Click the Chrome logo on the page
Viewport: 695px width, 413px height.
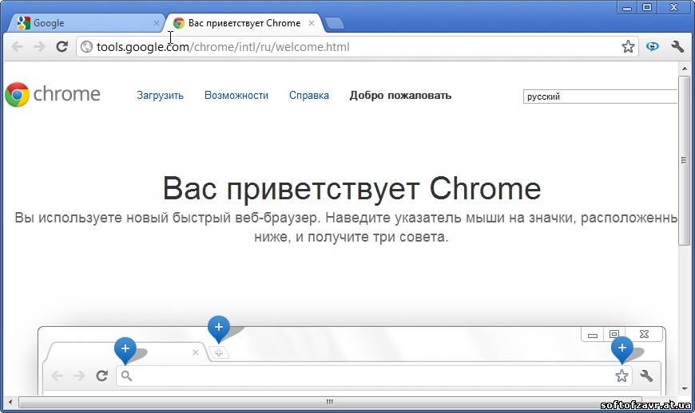click(x=53, y=94)
